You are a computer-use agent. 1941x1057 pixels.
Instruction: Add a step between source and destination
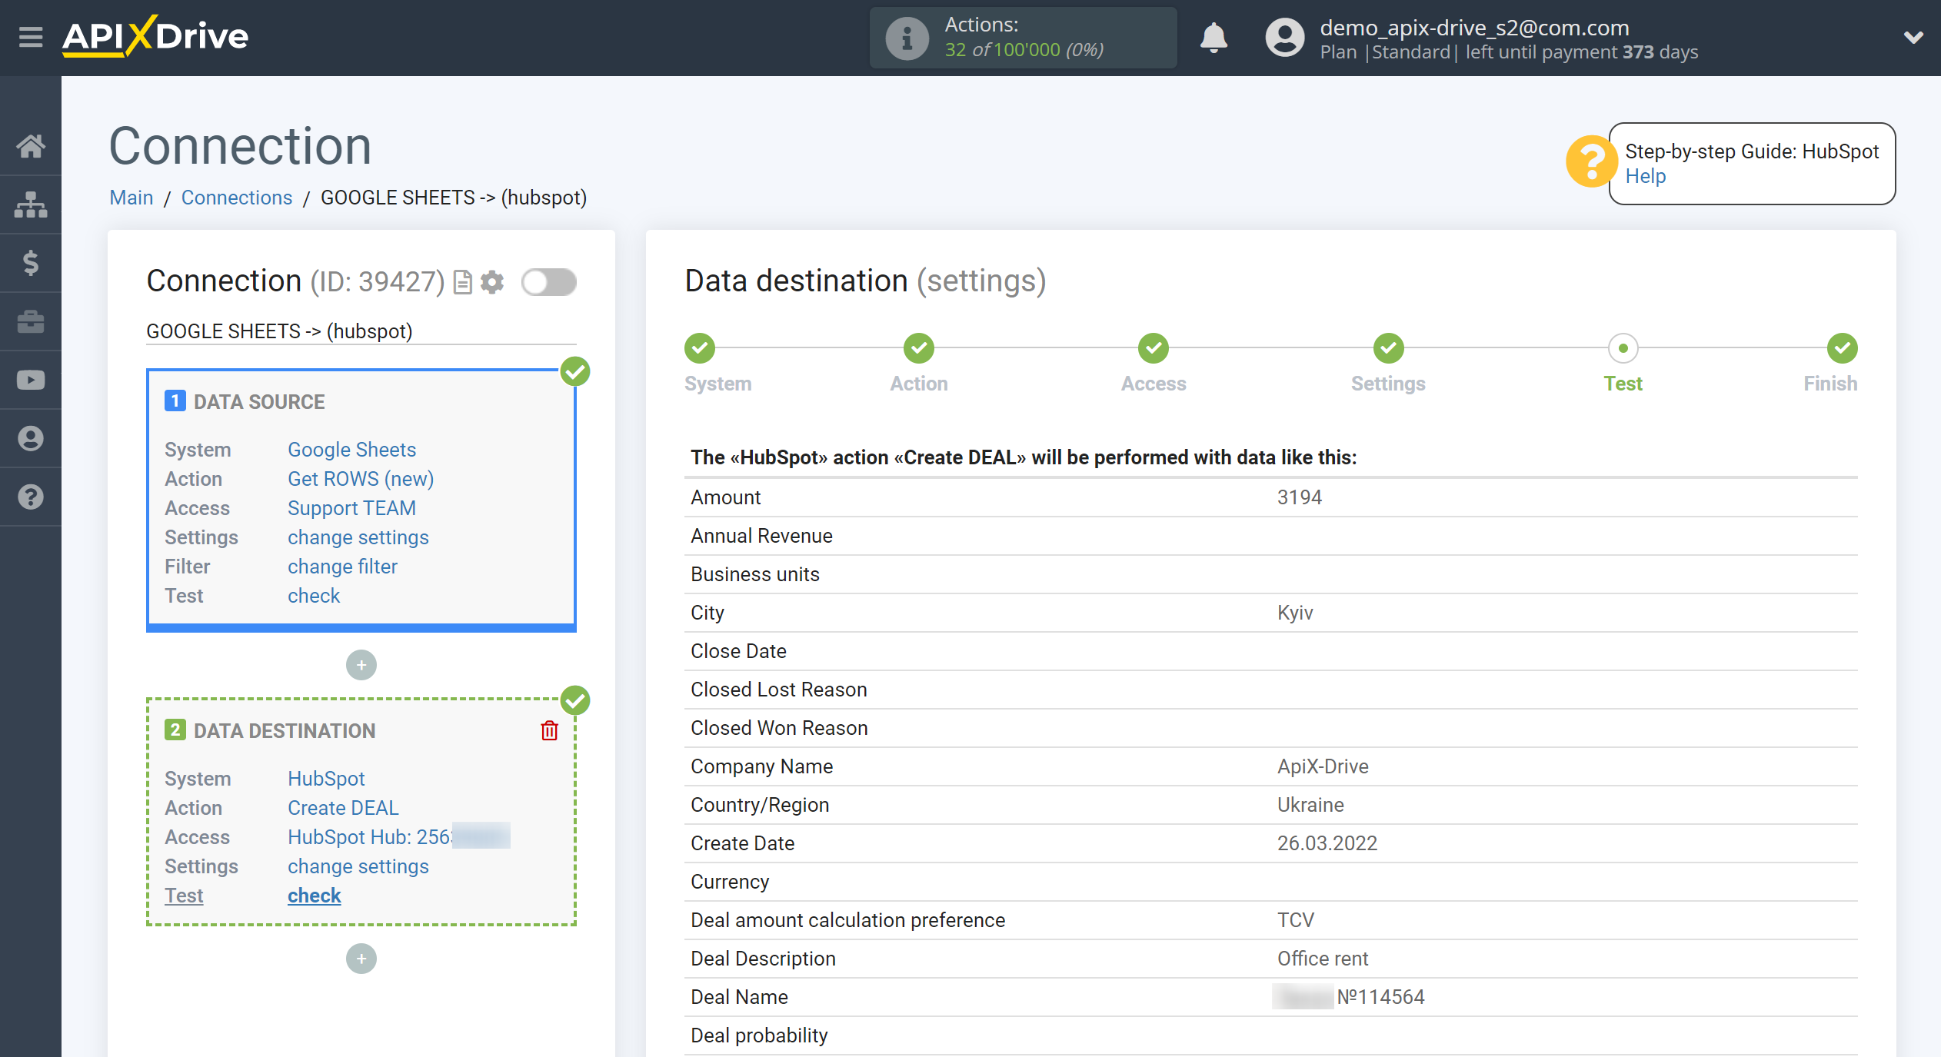pos(361,665)
